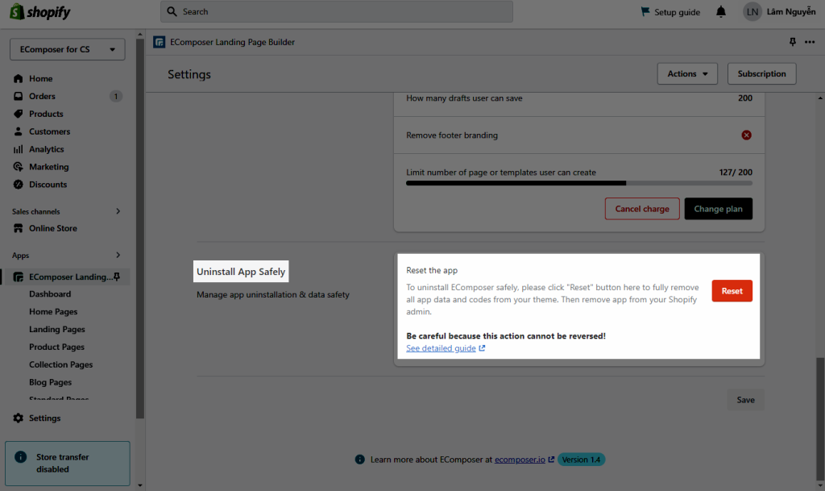Screen dimensions: 825x491
Task: Click the Analytics sidebar label
Action: click(46, 149)
